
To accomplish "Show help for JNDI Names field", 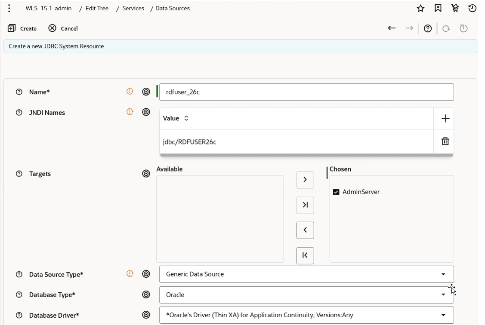I will pos(19,113).
